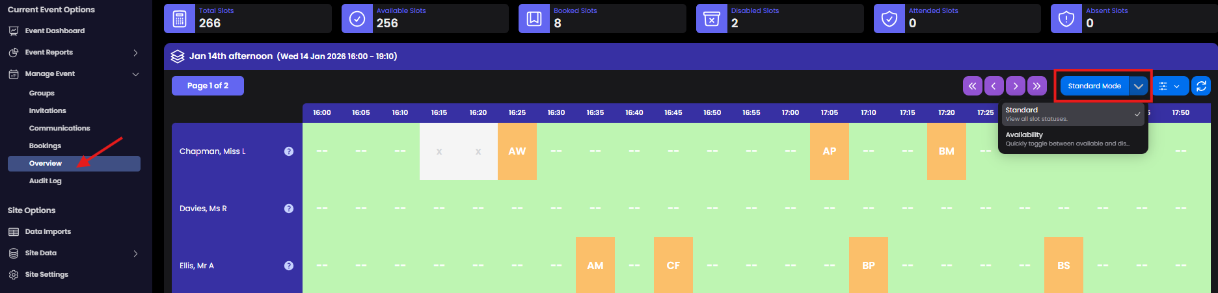Screen dimensions: 1218x293
Task: Click Chapman available slot at 16:00
Action: (322, 151)
